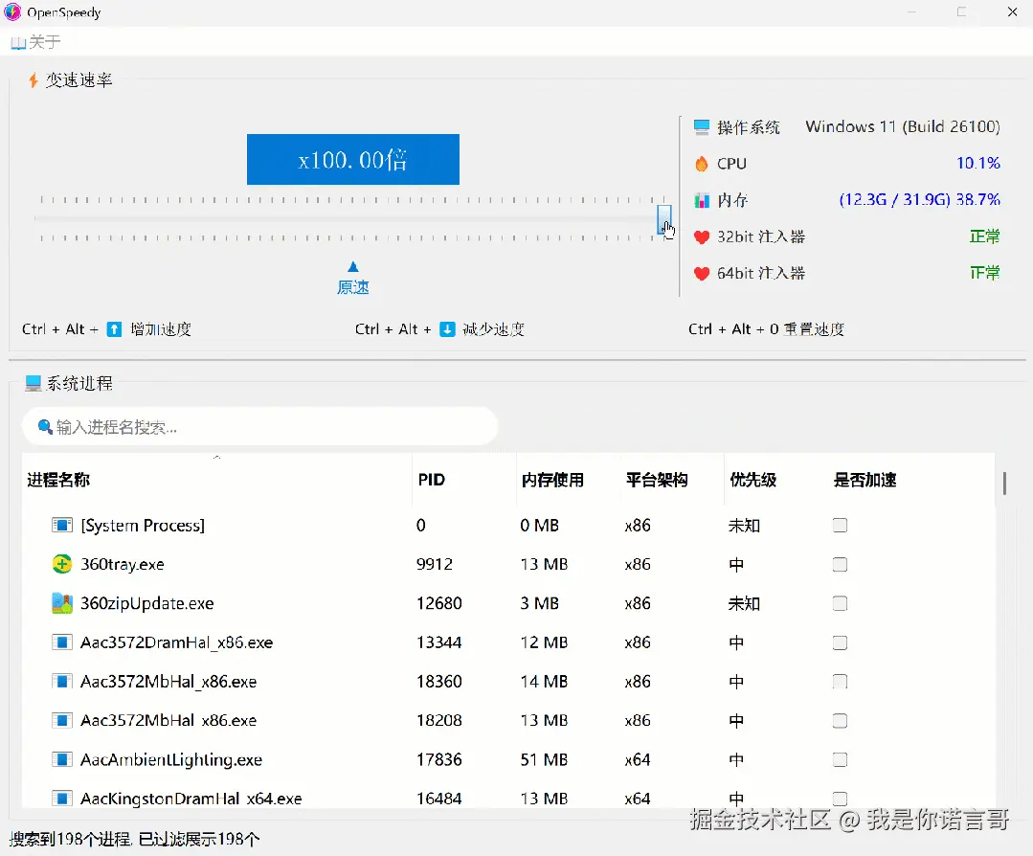Enable acceleration for AacAmbientLighting.exe
Screen dimensions: 1033x856
point(840,760)
